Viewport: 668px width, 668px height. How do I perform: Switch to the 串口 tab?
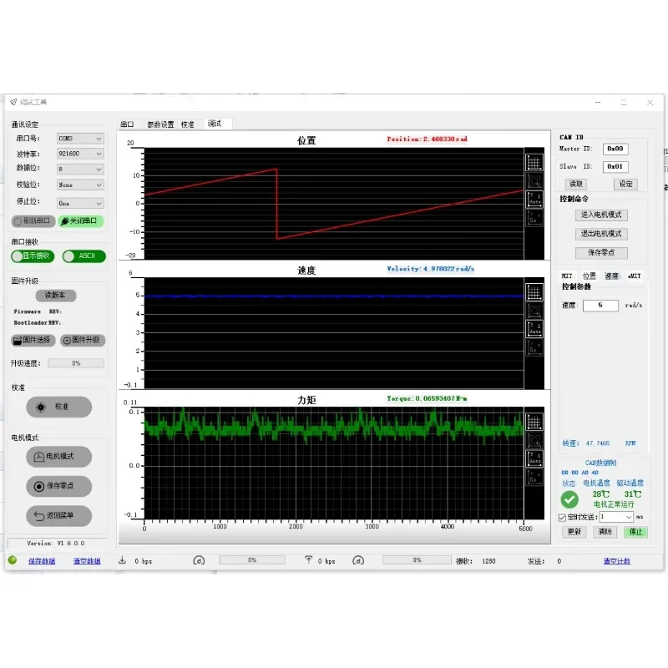(x=127, y=124)
